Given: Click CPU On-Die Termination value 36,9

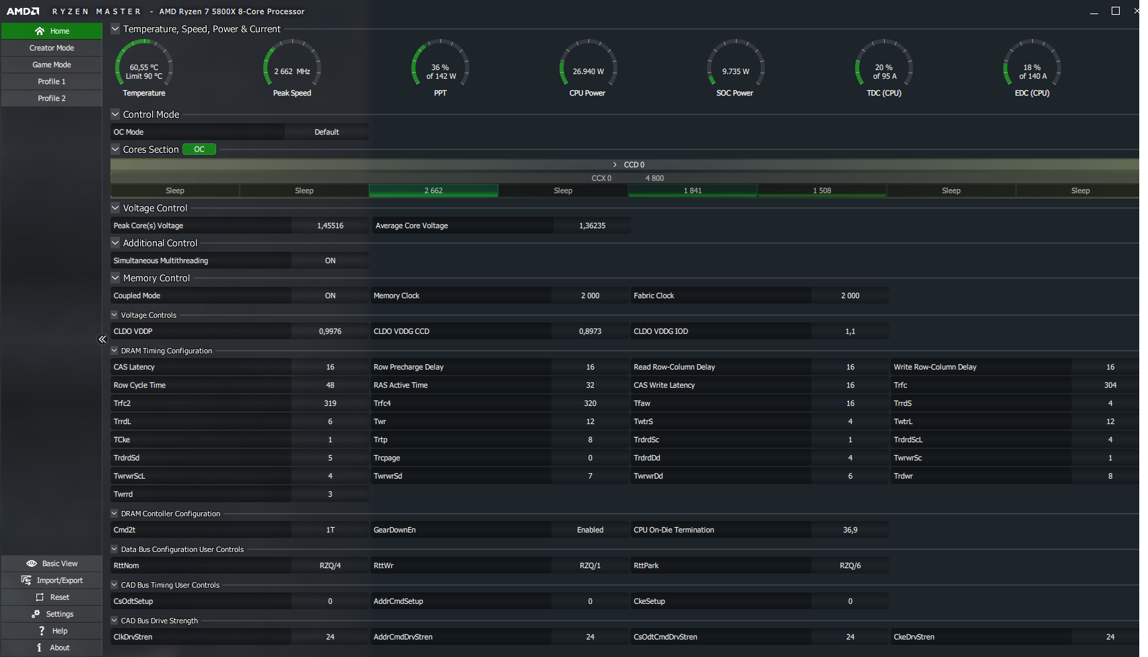Looking at the screenshot, I should (x=850, y=530).
